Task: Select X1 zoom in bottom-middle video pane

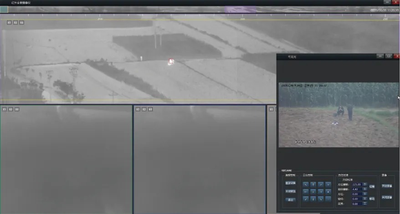Action: tap(138, 109)
